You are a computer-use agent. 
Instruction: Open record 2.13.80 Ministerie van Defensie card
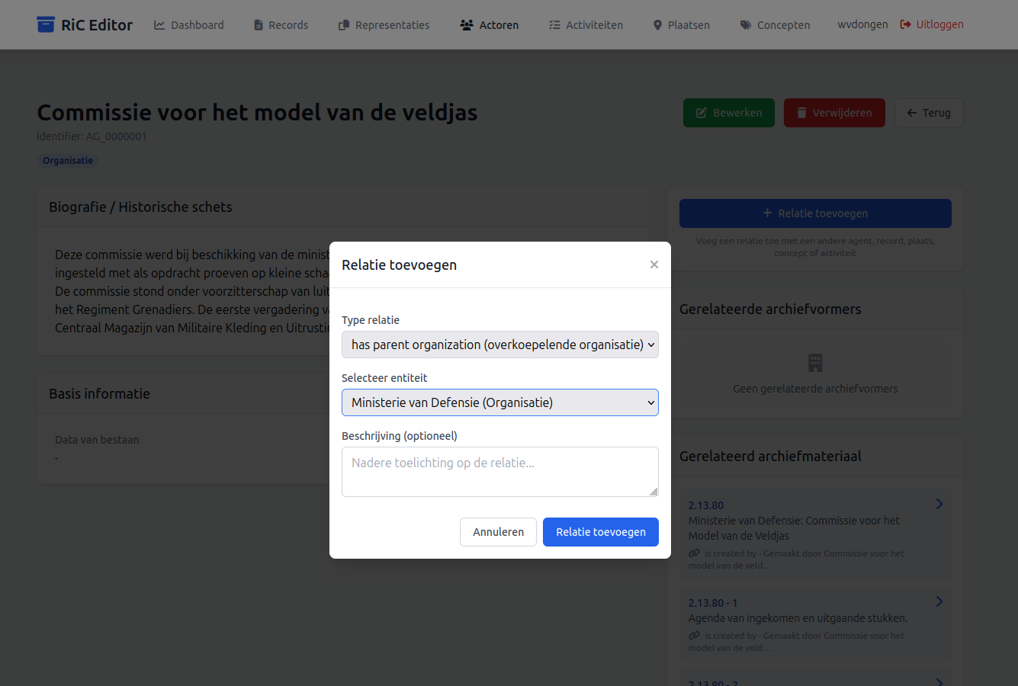click(815, 534)
